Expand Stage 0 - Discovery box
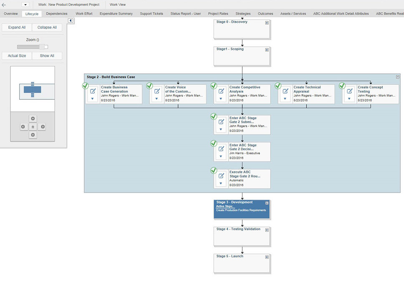The width and height of the screenshot is (404, 285). pyautogui.click(x=267, y=23)
